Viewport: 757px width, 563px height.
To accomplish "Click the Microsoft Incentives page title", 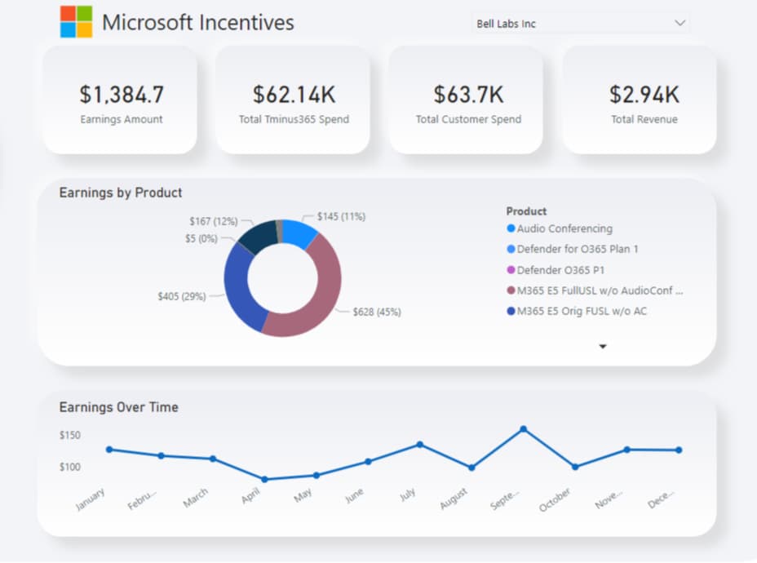I will pos(198,22).
